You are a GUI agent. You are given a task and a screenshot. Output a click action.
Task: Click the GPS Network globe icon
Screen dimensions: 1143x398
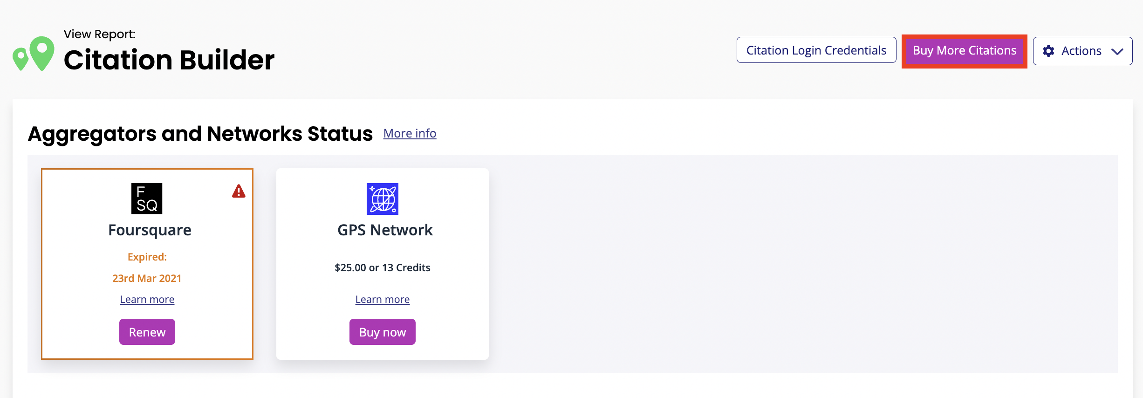(383, 199)
